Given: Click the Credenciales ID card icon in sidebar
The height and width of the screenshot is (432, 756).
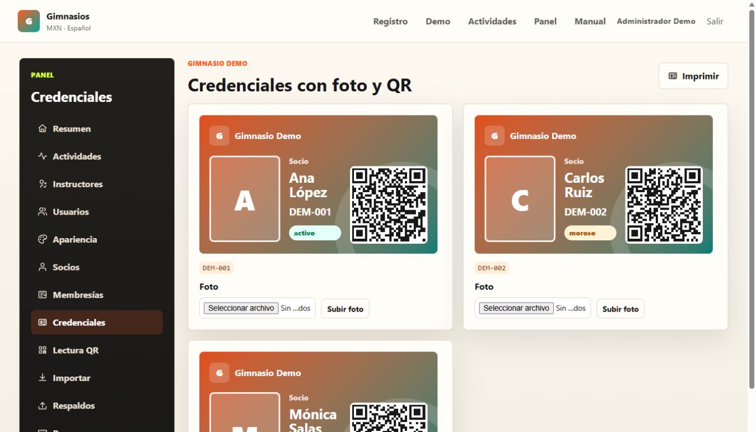Looking at the screenshot, I should point(43,323).
